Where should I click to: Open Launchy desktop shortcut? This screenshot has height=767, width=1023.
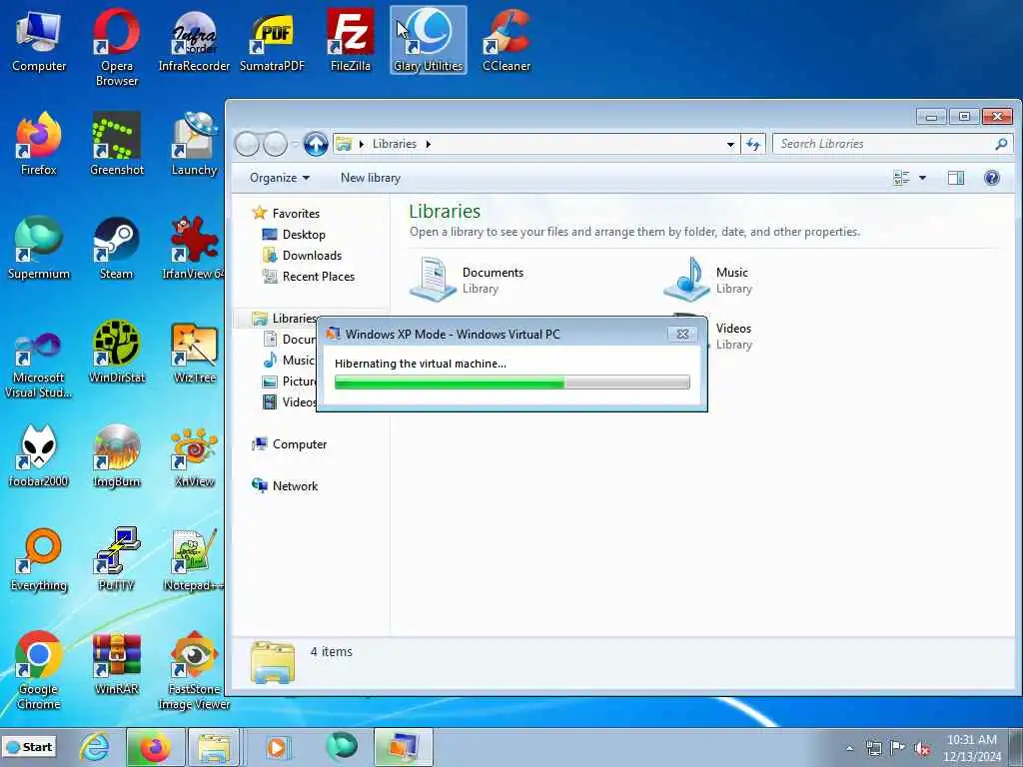(x=194, y=144)
